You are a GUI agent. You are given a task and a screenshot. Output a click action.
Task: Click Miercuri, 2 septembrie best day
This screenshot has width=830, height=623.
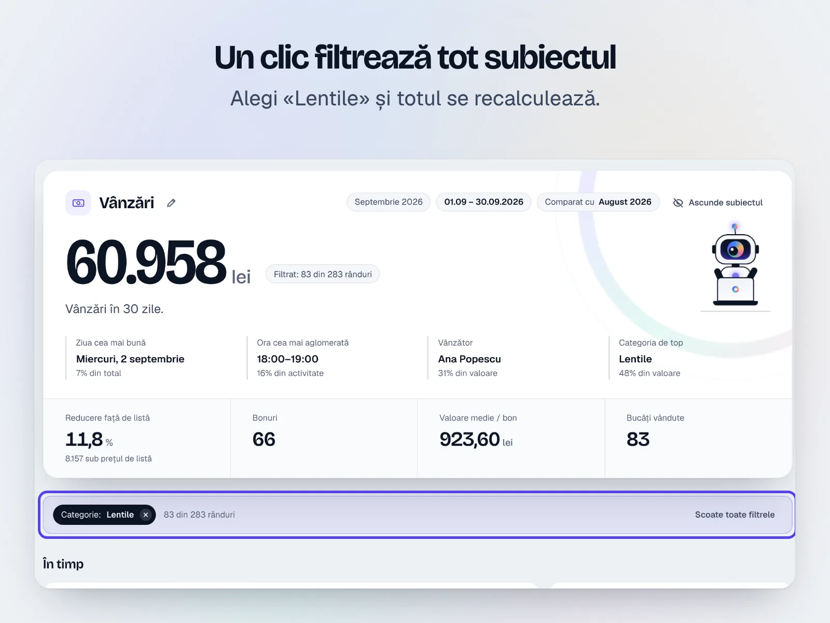click(x=130, y=359)
